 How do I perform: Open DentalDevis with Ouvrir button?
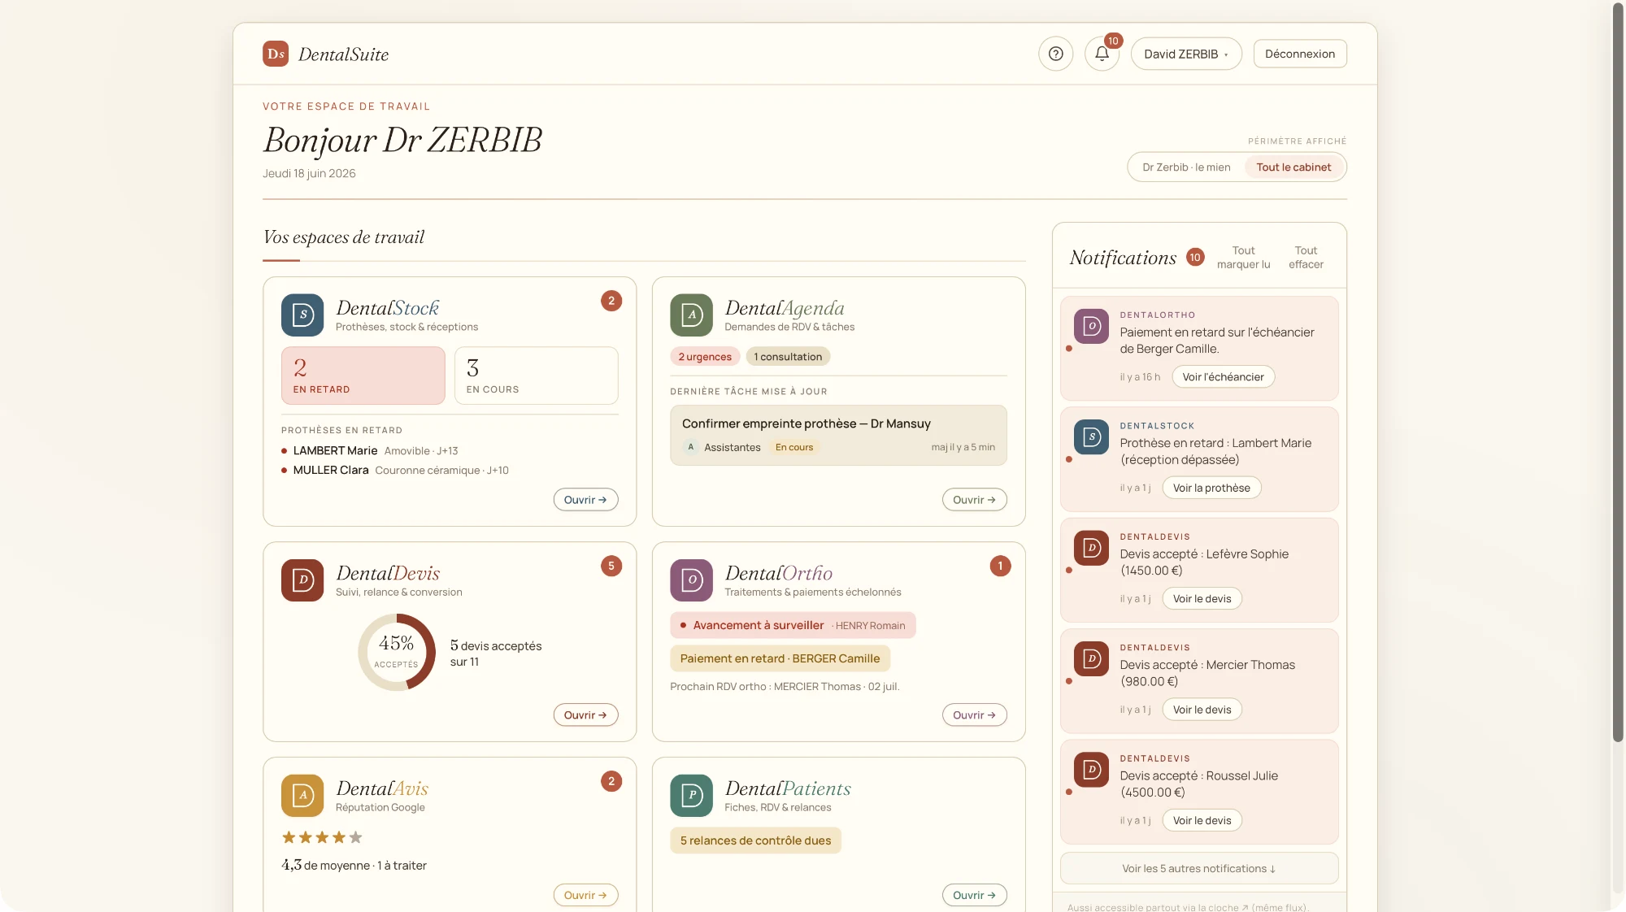pyautogui.click(x=585, y=715)
